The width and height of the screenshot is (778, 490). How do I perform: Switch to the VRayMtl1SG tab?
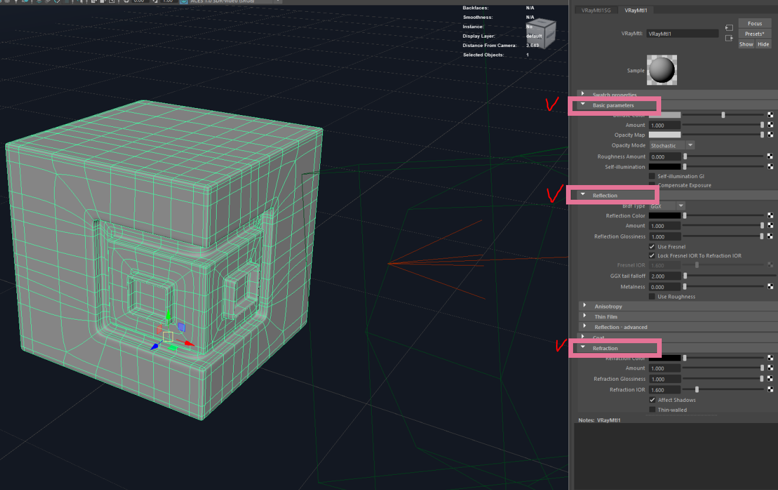pyautogui.click(x=595, y=10)
